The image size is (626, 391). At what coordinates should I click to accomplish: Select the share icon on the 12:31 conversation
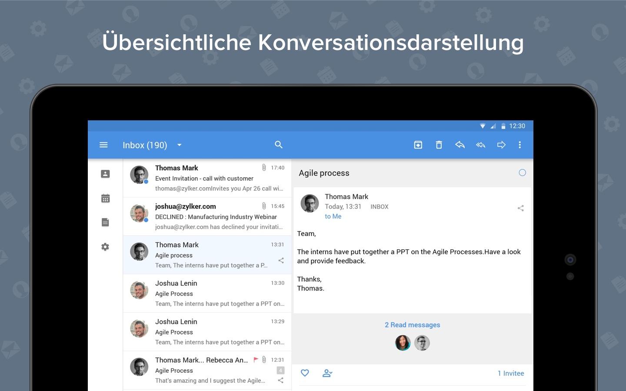[x=280, y=380]
